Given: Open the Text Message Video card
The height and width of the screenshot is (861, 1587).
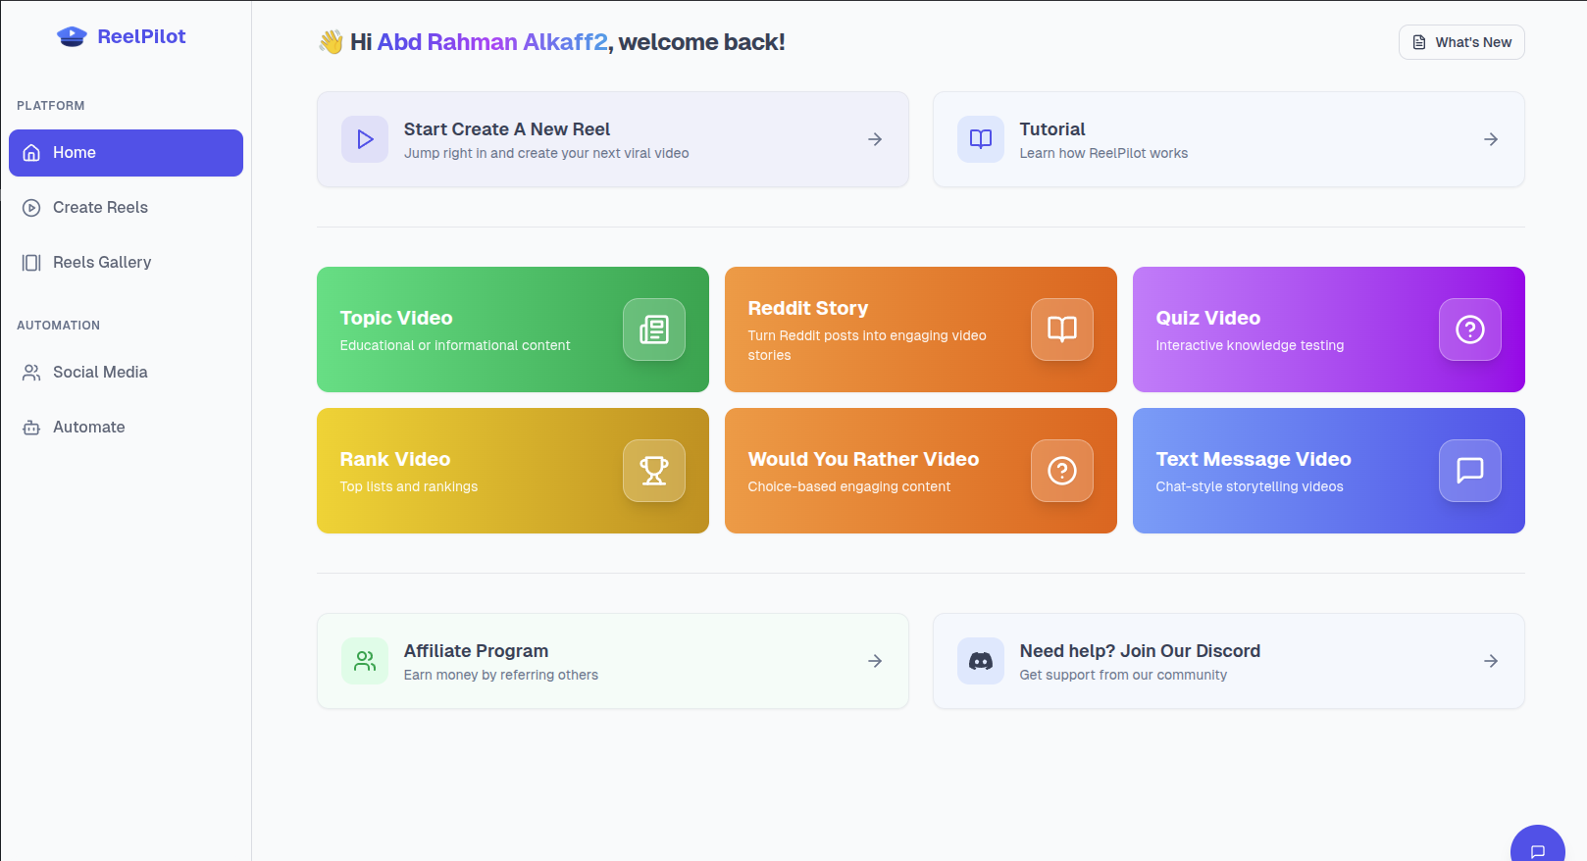Looking at the screenshot, I should pos(1329,471).
